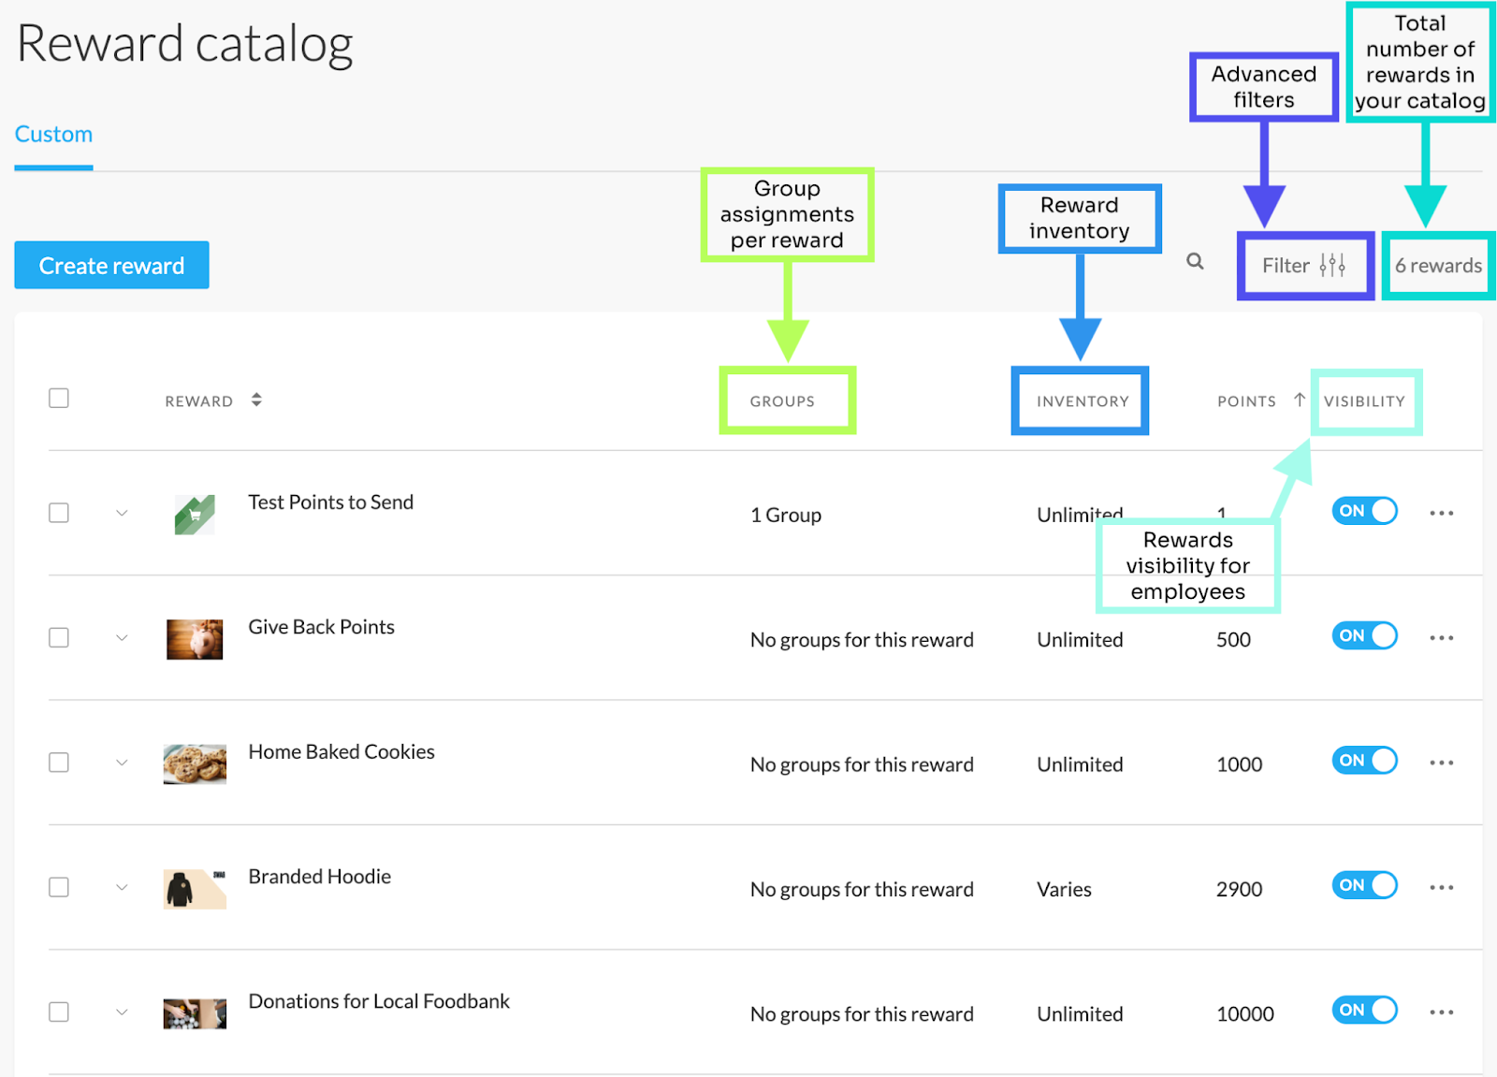Image resolution: width=1497 pixels, height=1077 pixels.
Task: Expand the Give Back Points row
Action: point(122,637)
